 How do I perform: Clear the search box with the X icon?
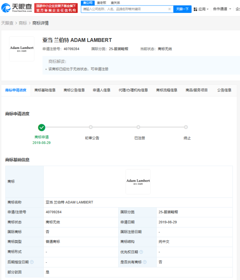coord(169,9)
